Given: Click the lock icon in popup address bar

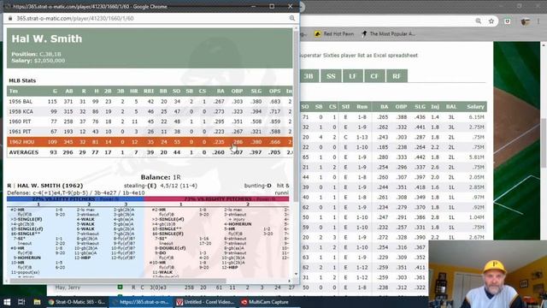Looking at the screenshot, I should point(10,18).
